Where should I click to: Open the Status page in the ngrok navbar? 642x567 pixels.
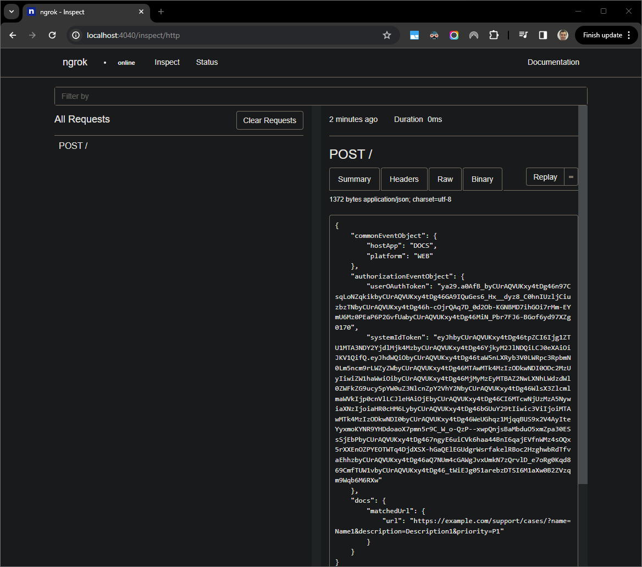tap(207, 62)
